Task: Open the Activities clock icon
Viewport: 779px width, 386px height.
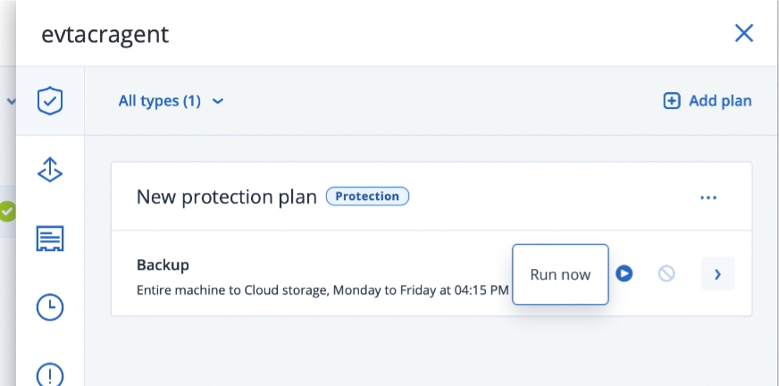Action: pos(50,307)
